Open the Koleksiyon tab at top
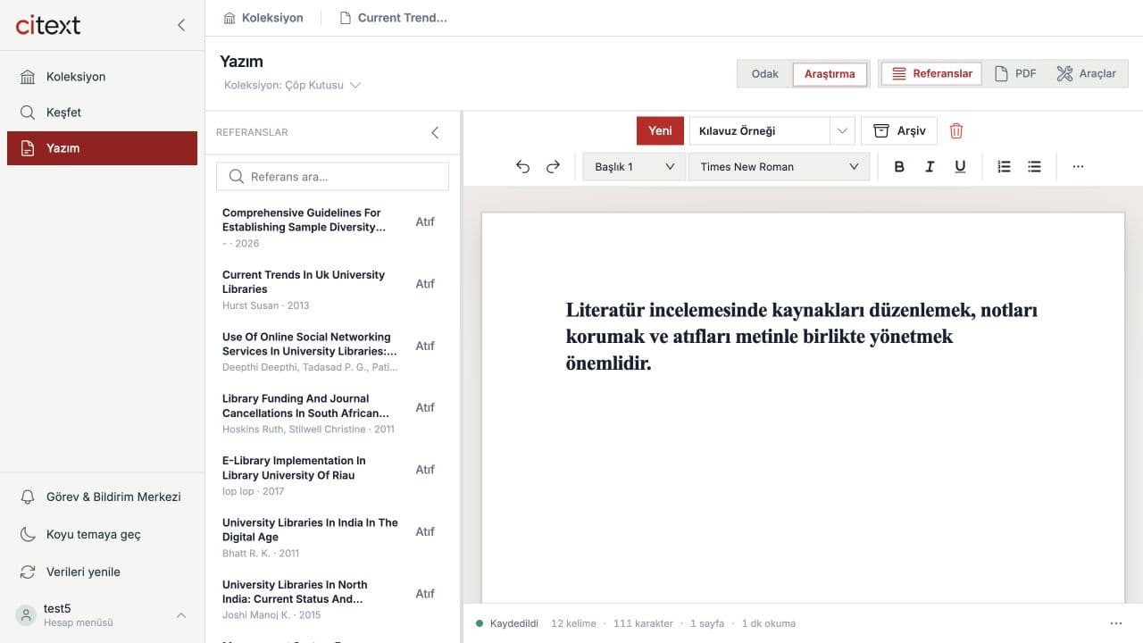 (x=263, y=18)
